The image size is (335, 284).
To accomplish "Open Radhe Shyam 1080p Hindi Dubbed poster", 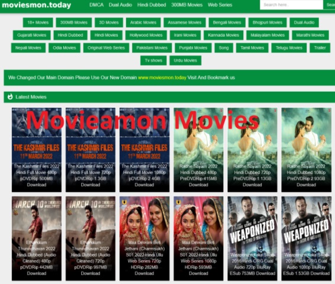I will click(306, 150).
